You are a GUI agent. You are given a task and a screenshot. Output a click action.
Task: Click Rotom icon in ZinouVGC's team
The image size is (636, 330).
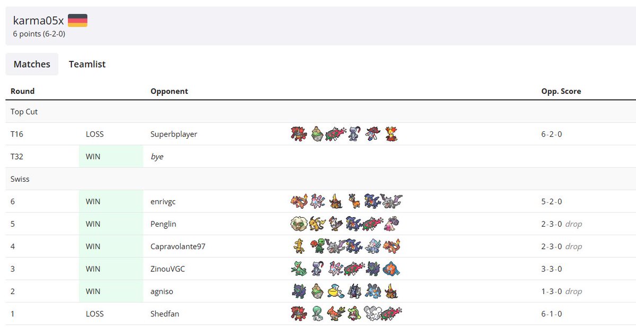coord(391,269)
